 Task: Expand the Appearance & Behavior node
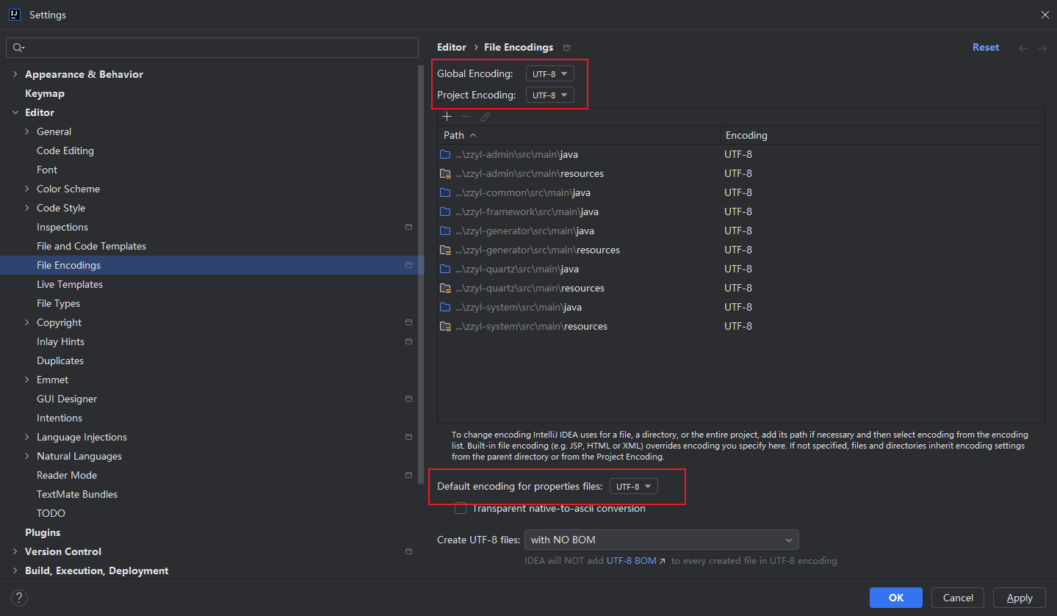pos(15,74)
